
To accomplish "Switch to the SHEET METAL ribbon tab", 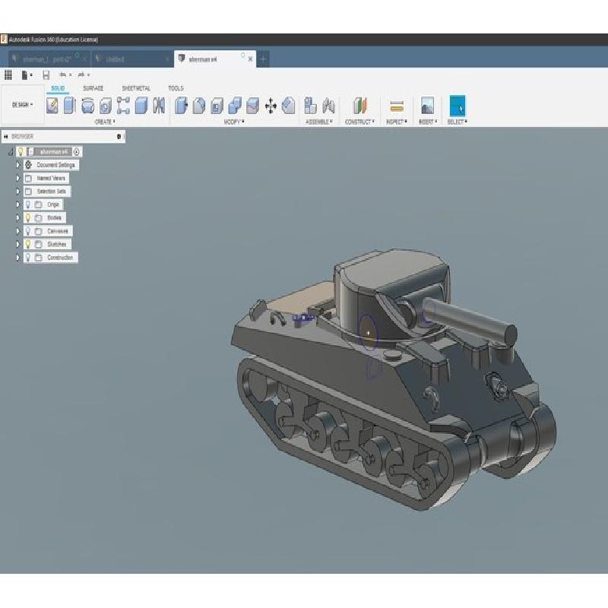I will (136, 88).
